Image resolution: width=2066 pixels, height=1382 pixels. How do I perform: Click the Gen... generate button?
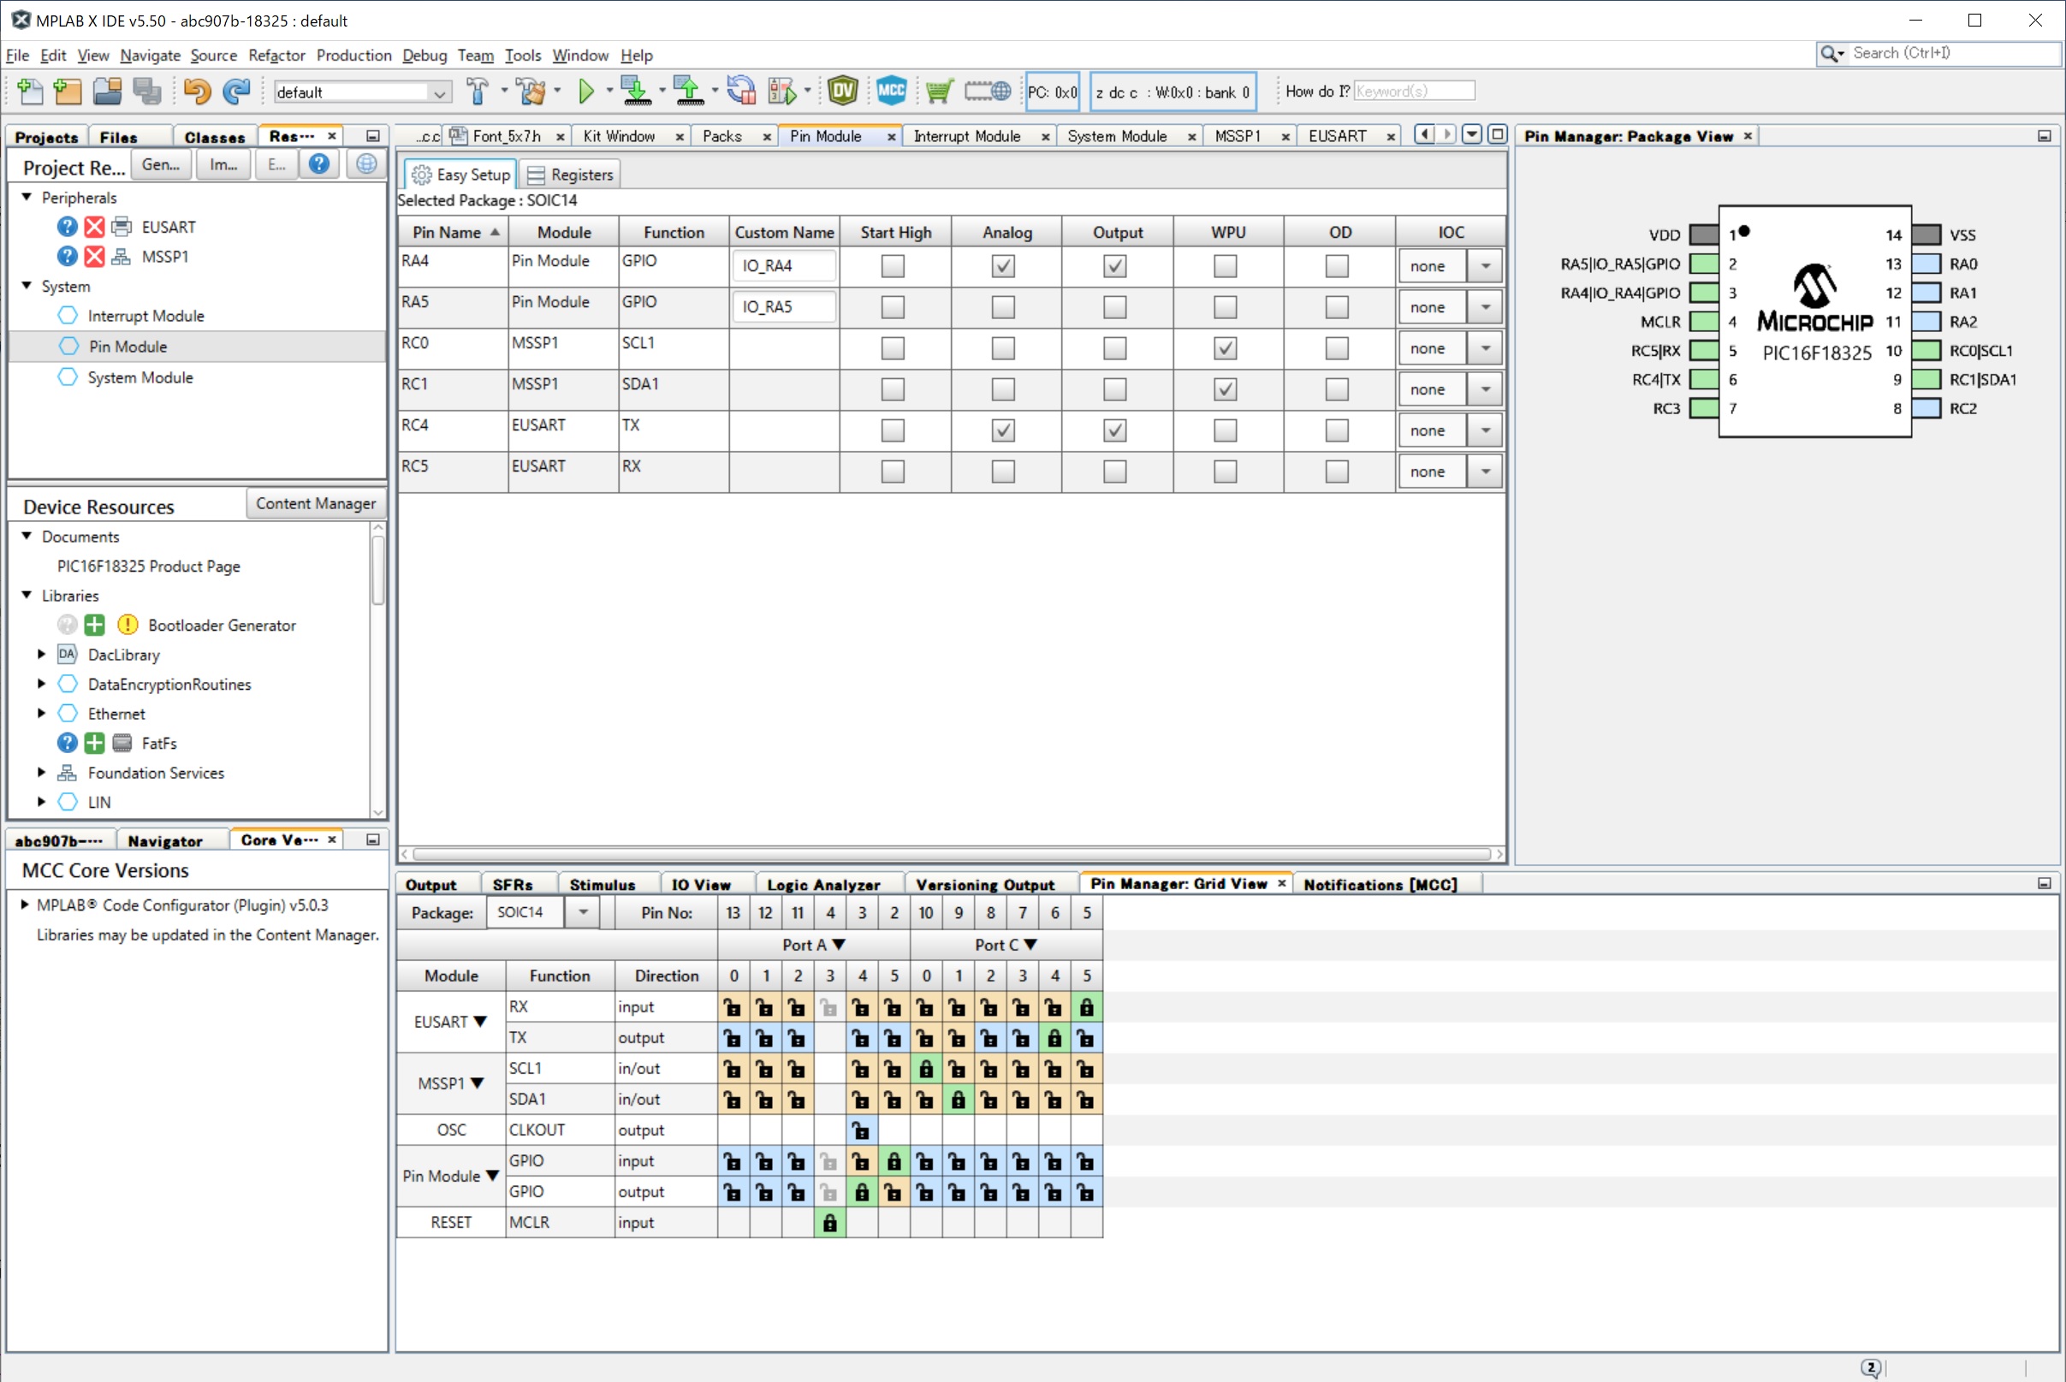click(x=161, y=164)
